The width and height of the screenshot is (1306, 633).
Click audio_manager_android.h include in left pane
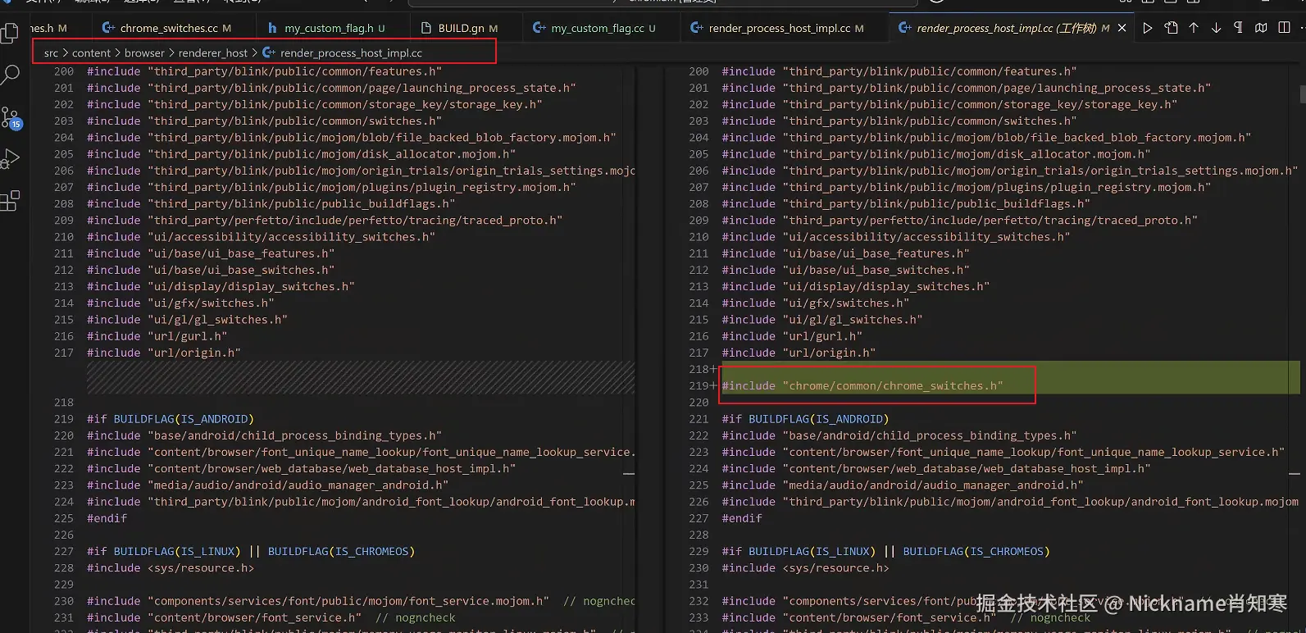(267, 485)
